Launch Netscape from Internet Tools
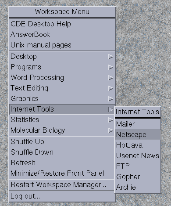171x206 pixels. [x=138, y=134]
